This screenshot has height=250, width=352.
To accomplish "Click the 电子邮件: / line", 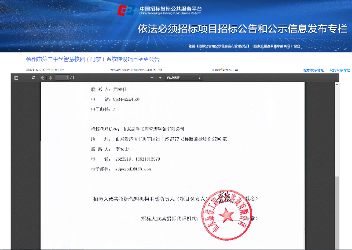I will 103,110.
